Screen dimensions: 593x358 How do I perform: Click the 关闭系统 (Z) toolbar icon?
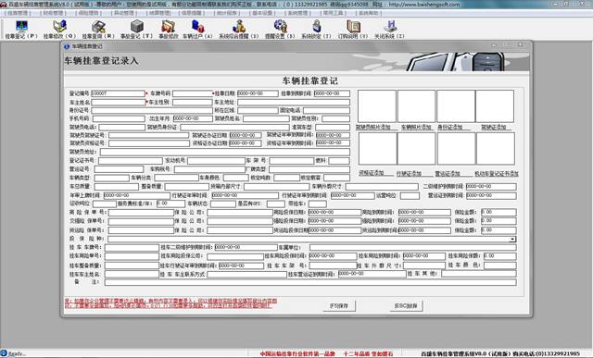click(389, 29)
